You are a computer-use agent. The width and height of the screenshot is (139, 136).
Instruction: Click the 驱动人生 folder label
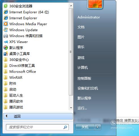(16, 95)
